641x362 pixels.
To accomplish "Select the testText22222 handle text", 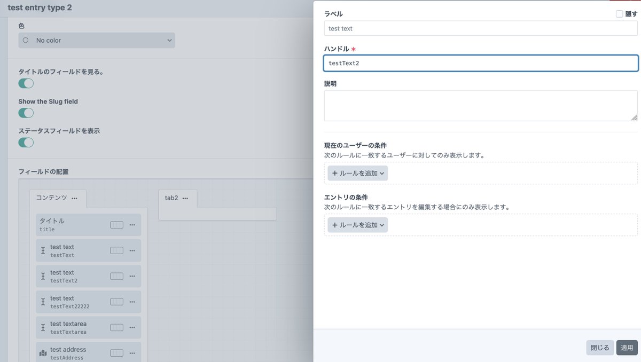I will [70, 306].
